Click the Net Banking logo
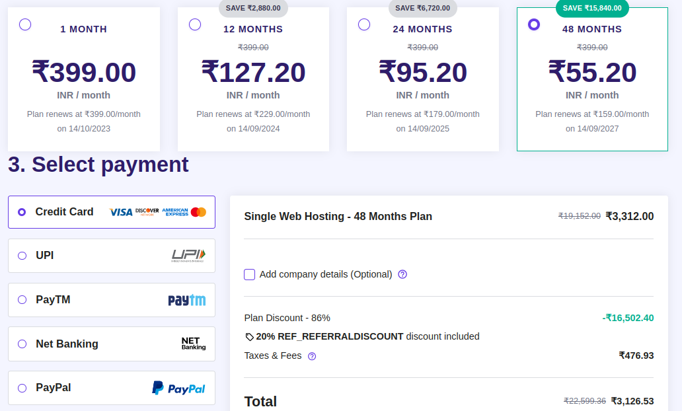The image size is (682, 411). 193,344
